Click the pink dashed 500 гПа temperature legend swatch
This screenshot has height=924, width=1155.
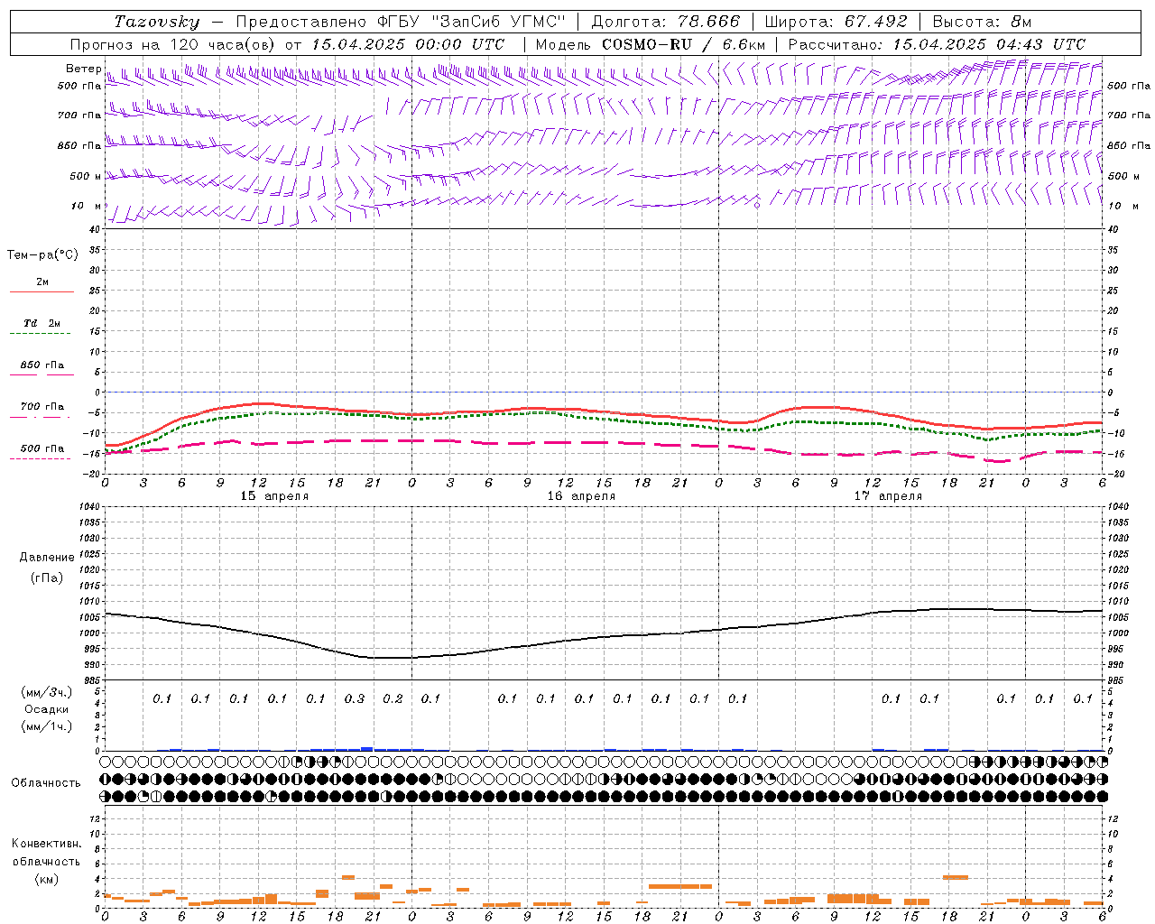41,458
